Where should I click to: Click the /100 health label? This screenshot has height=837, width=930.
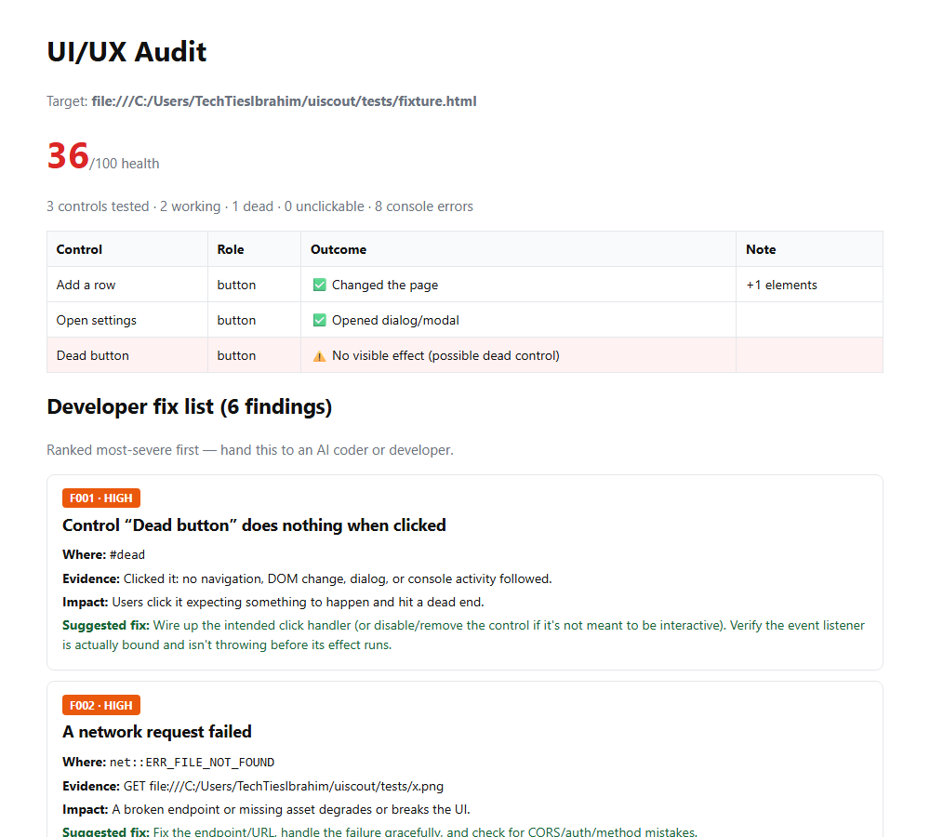click(125, 164)
